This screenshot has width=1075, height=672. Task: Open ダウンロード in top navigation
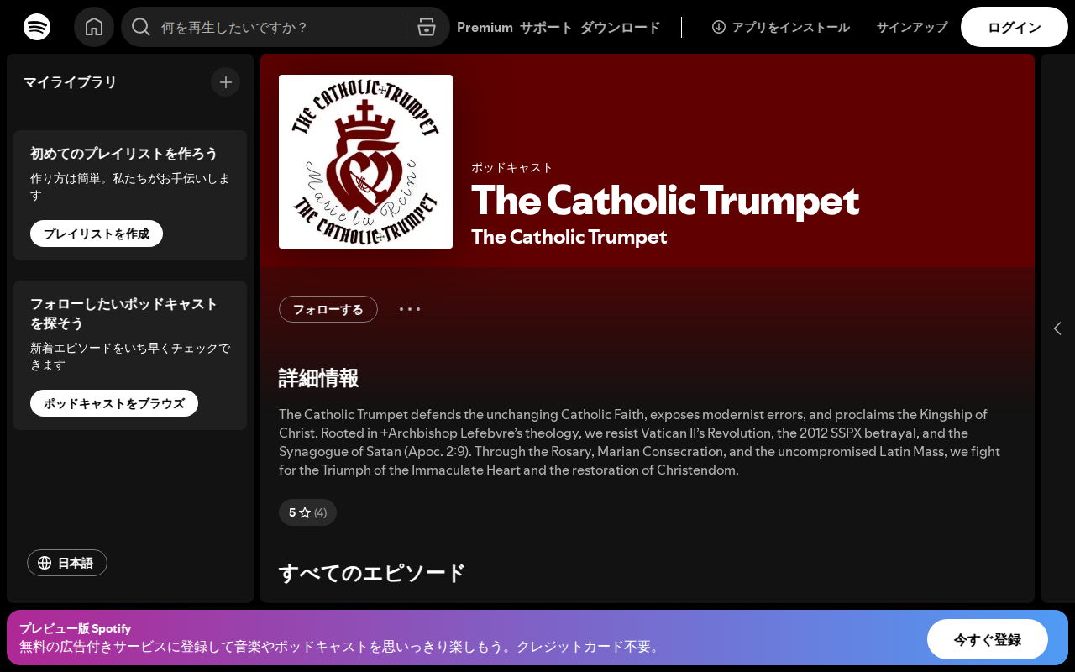tap(621, 27)
